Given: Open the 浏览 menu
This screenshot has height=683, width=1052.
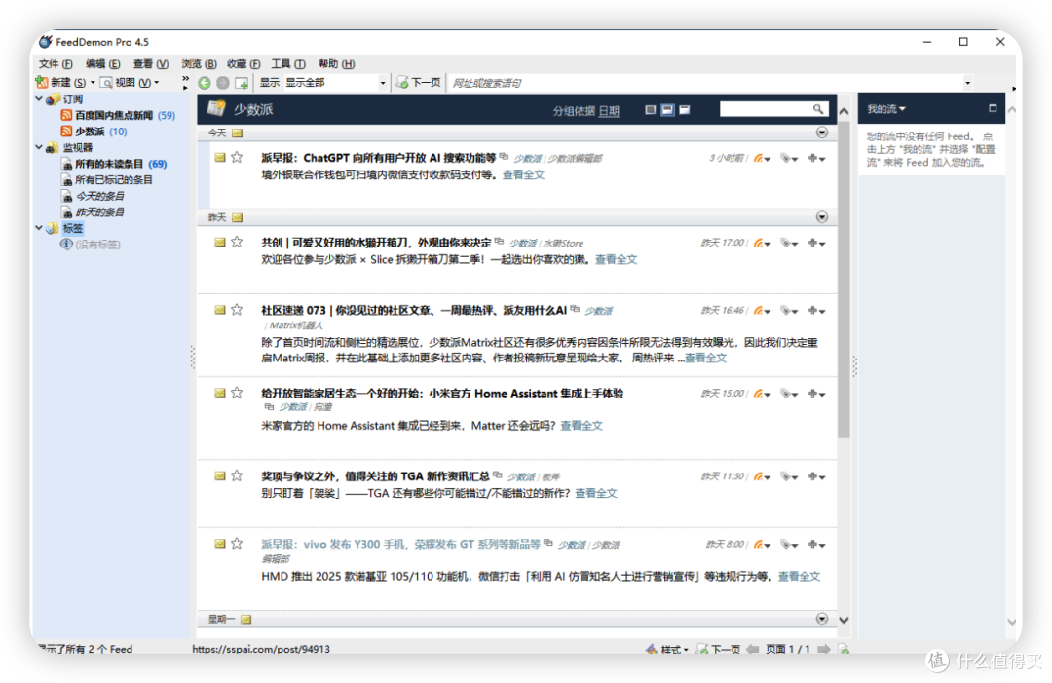Looking at the screenshot, I should pos(199,63).
